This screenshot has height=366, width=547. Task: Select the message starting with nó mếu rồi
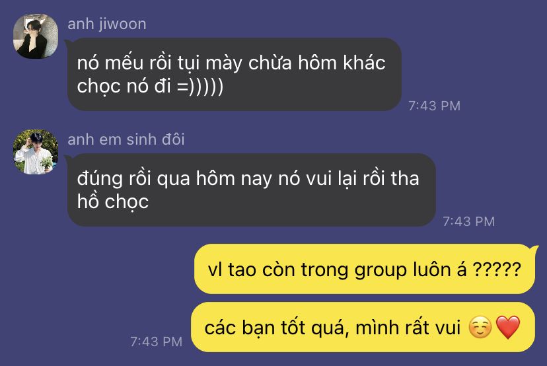[x=234, y=74]
